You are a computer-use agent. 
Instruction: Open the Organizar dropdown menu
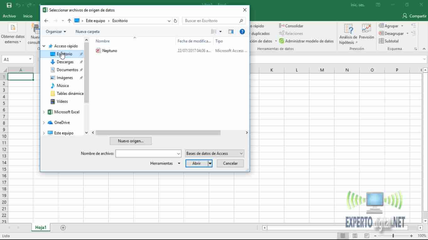click(x=56, y=32)
